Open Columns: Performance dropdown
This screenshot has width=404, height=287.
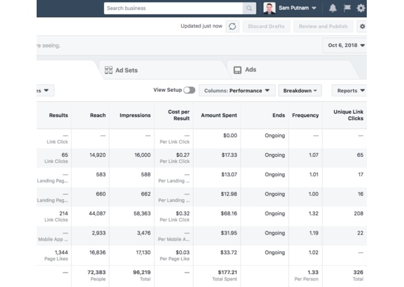(x=237, y=91)
